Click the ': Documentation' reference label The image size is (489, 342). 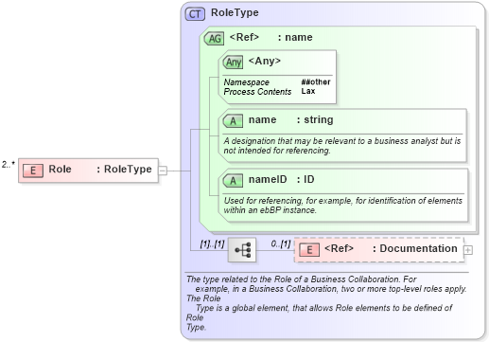tap(415, 248)
